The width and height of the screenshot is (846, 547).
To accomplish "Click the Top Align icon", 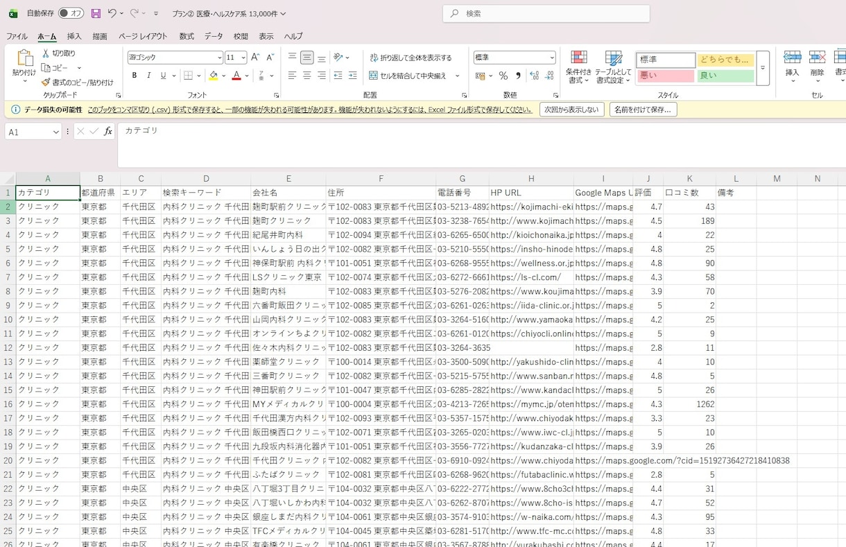I will (x=292, y=58).
